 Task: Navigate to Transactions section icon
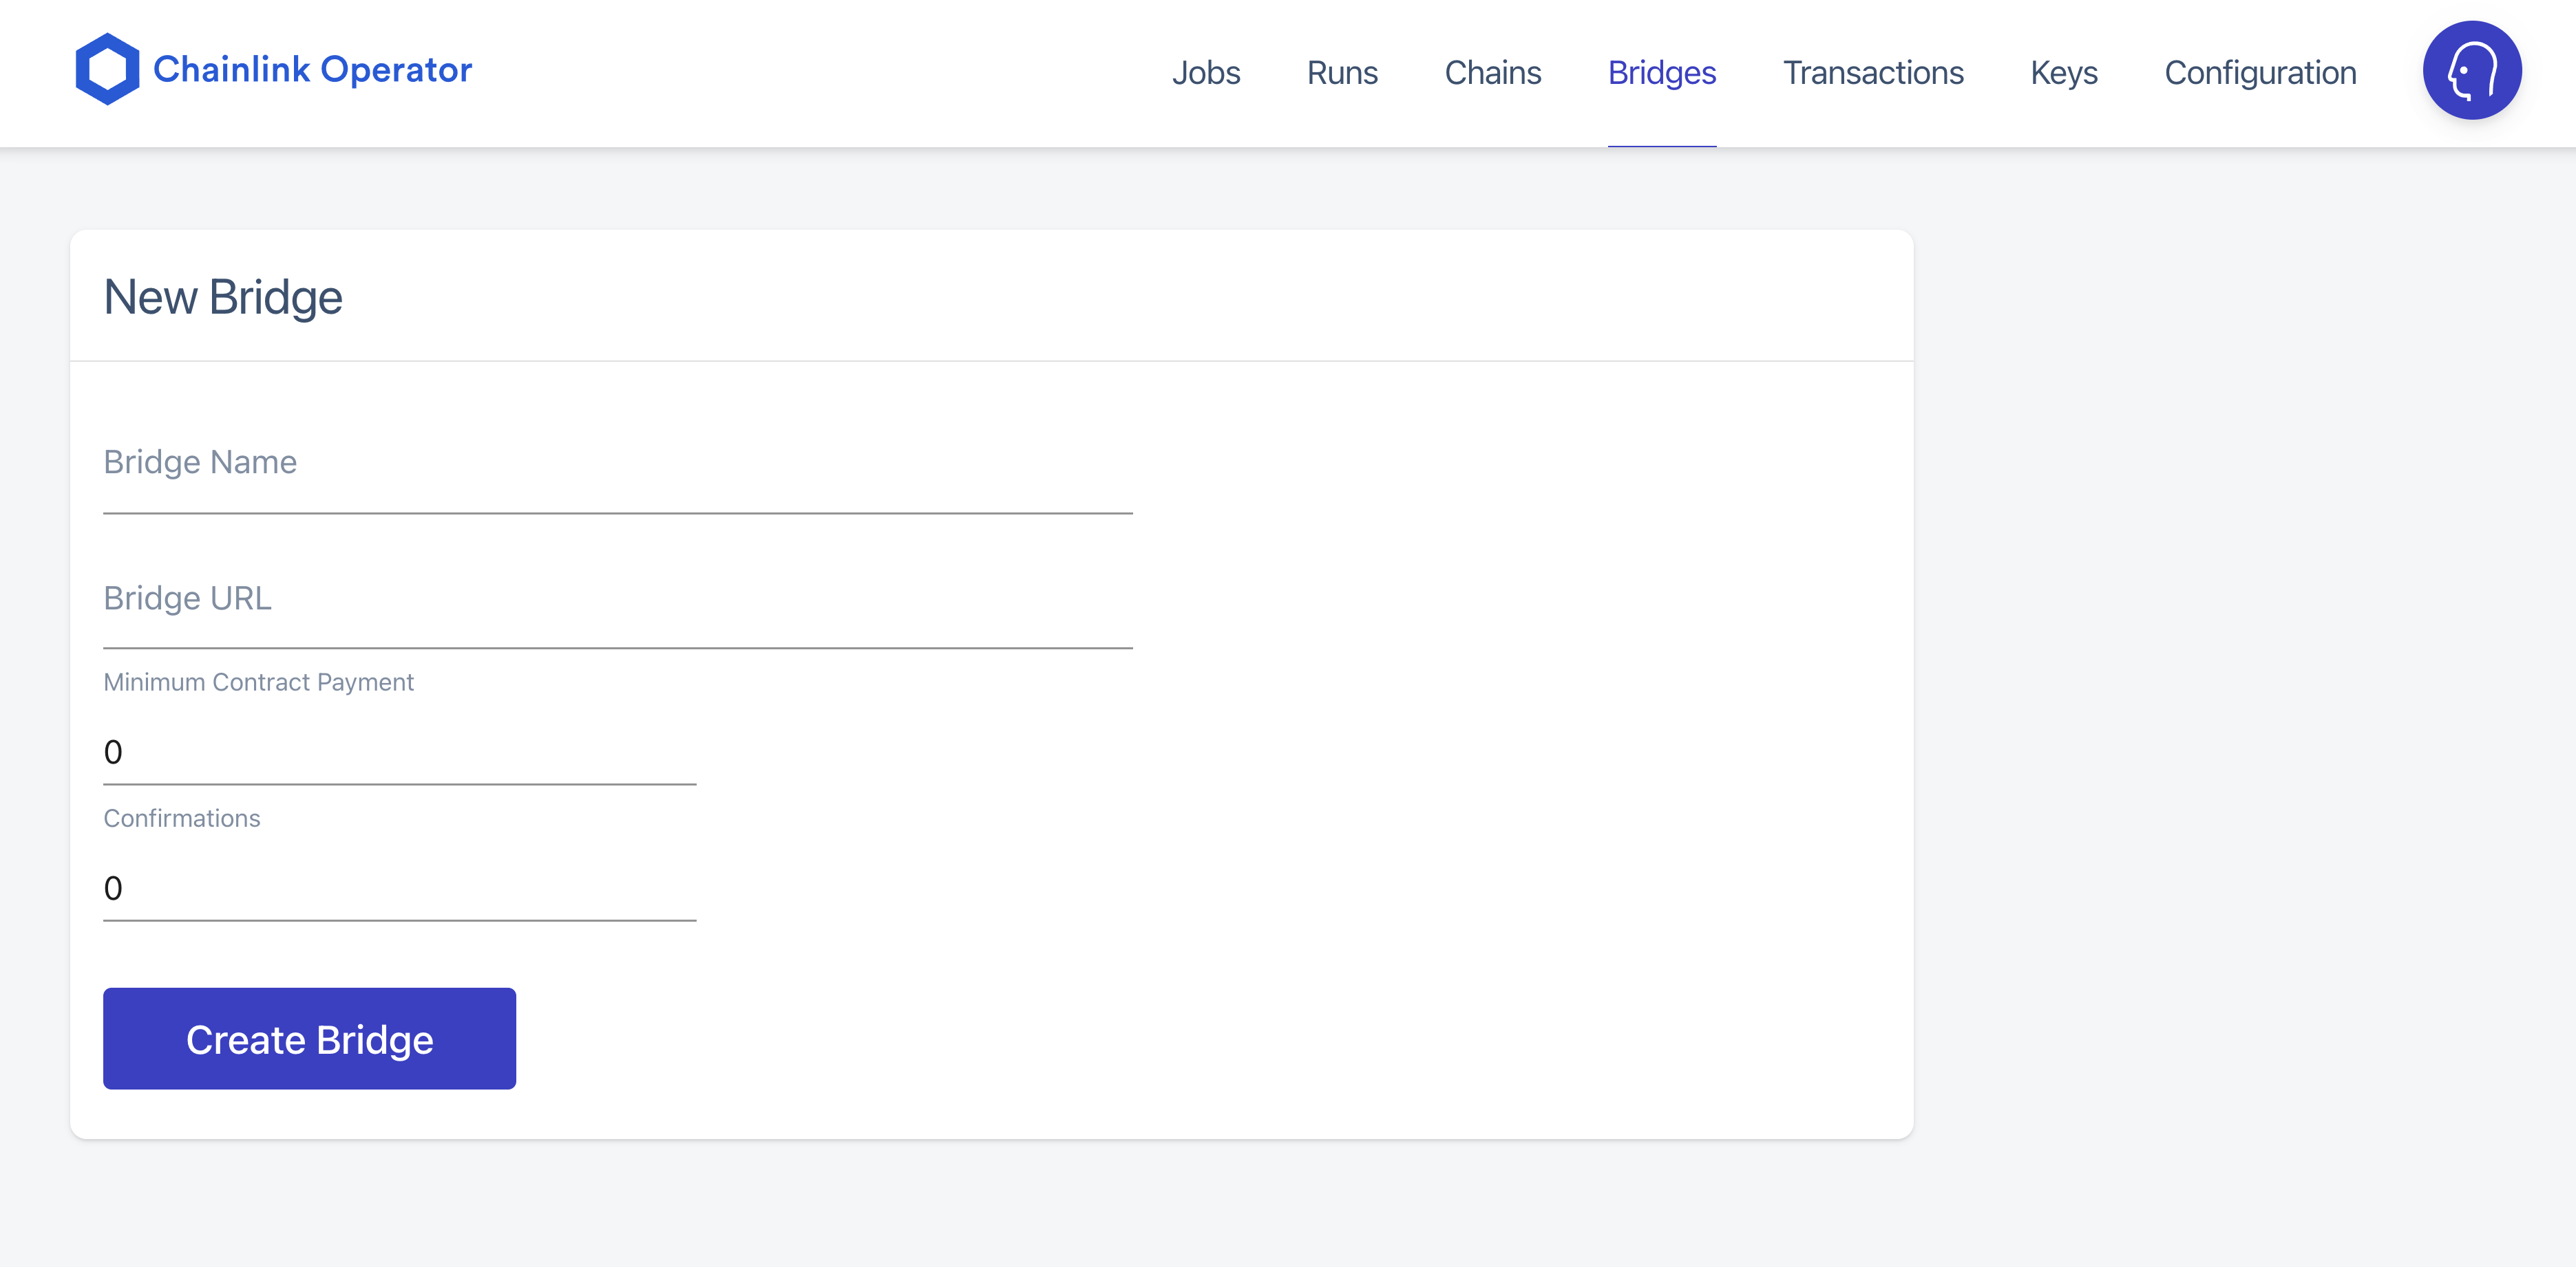coord(1875,72)
